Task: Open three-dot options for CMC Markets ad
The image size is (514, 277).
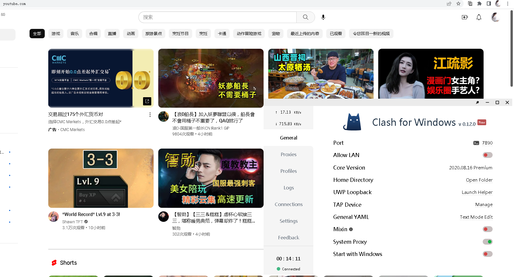Action: [x=150, y=115]
